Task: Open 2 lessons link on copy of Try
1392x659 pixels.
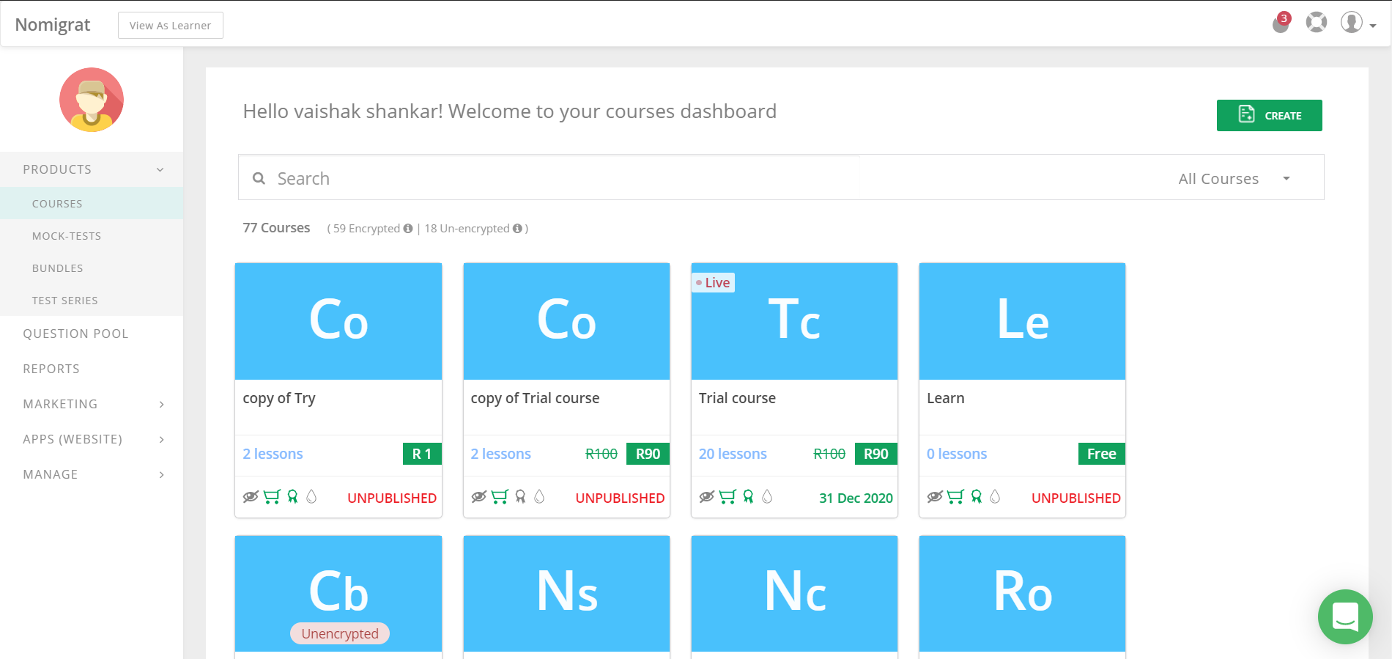Action: click(273, 454)
